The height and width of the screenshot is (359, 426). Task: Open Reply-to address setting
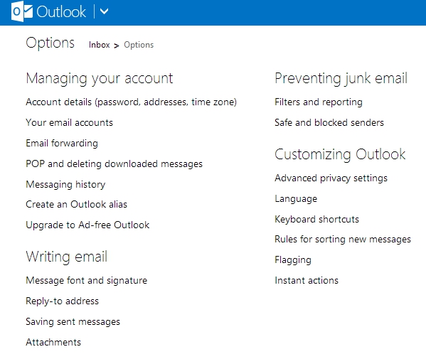click(62, 301)
